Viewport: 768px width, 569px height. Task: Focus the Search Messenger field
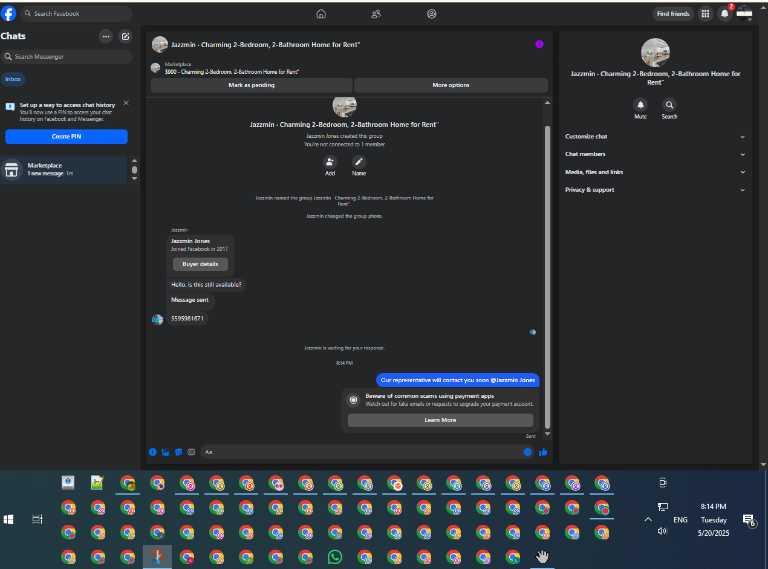[67, 56]
